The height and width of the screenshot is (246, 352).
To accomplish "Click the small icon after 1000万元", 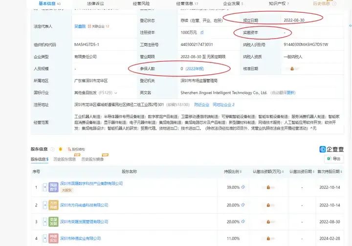I will (x=202, y=33).
